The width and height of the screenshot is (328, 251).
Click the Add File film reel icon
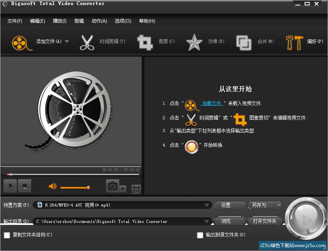tap(21, 43)
